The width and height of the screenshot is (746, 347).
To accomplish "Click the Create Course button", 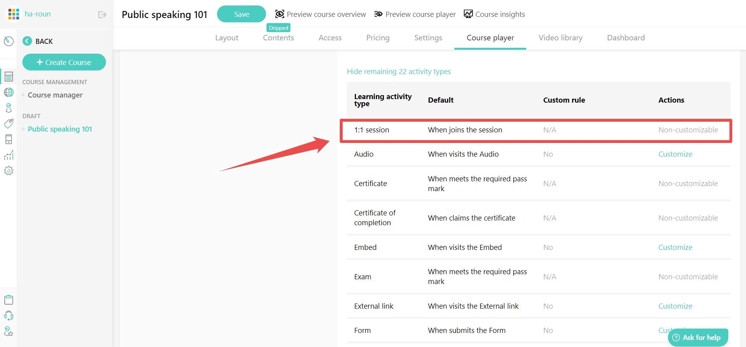I will (x=64, y=62).
